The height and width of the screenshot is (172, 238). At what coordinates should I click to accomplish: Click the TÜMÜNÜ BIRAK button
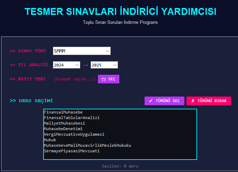[x=209, y=101]
